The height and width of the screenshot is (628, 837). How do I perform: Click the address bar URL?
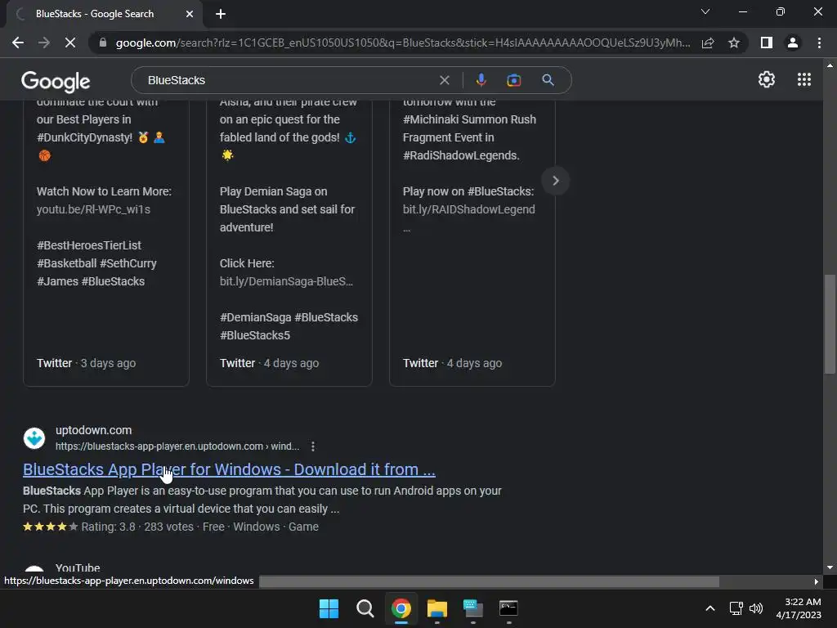pos(403,43)
